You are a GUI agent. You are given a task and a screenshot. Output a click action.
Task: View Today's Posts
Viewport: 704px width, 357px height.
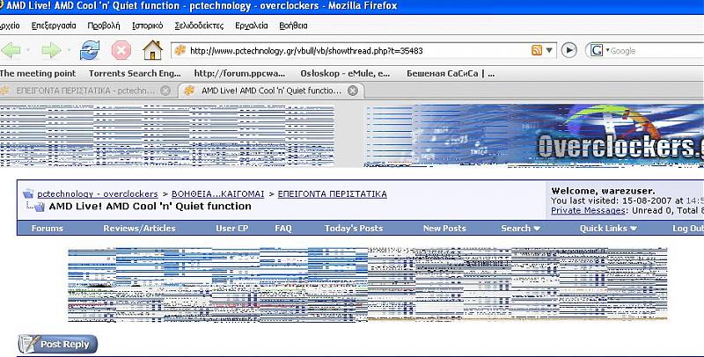click(354, 229)
